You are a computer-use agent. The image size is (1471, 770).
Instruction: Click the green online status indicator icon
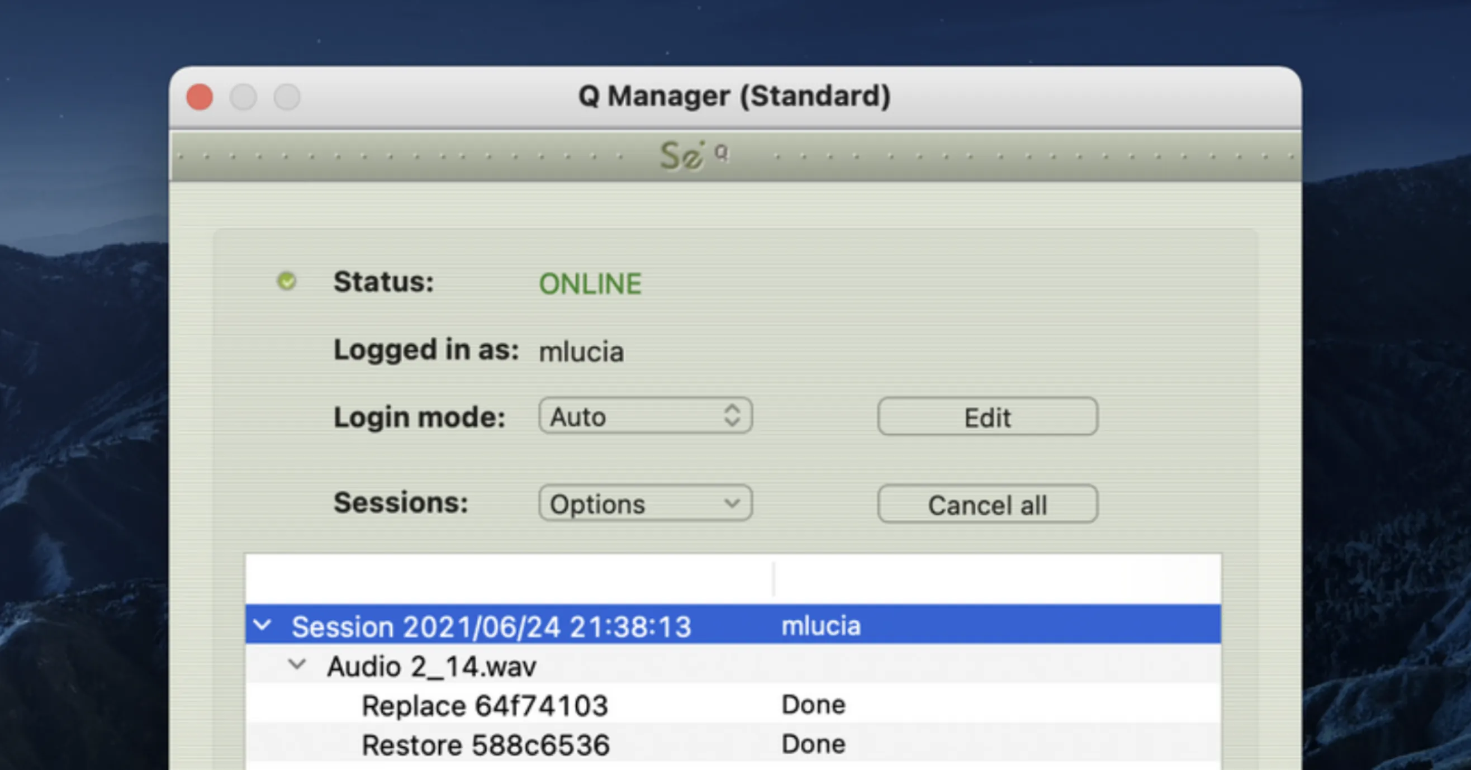tap(287, 281)
